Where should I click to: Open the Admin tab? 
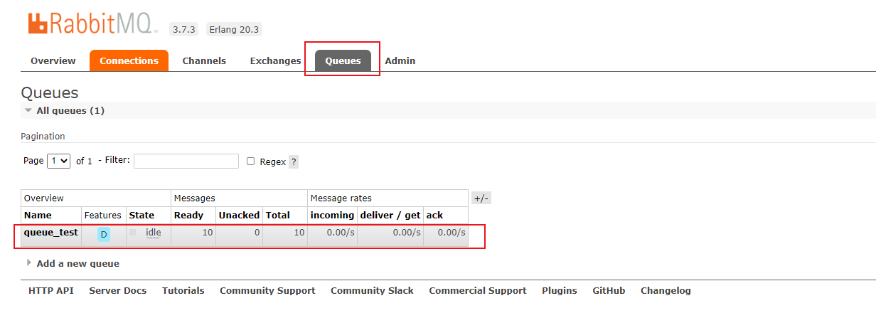(x=400, y=61)
